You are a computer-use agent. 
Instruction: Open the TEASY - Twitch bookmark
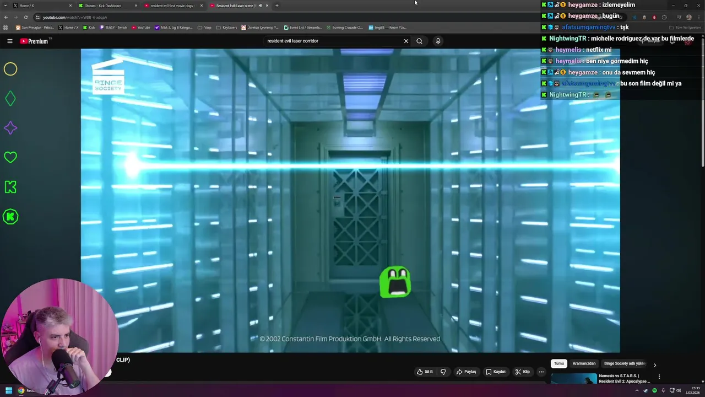pos(113,27)
